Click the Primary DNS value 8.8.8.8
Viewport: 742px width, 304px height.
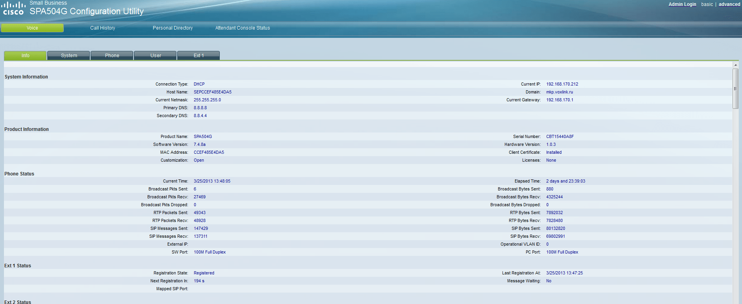point(200,108)
